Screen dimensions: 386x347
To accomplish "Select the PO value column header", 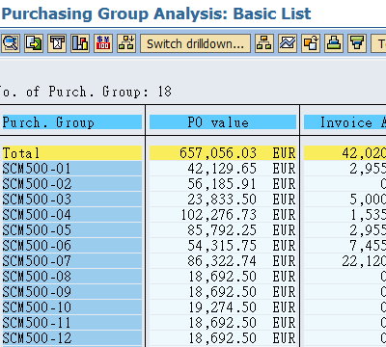I will pos(223,122).
